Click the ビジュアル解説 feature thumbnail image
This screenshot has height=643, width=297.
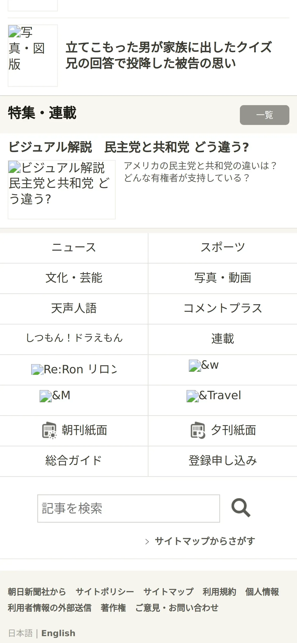[x=62, y=189]
